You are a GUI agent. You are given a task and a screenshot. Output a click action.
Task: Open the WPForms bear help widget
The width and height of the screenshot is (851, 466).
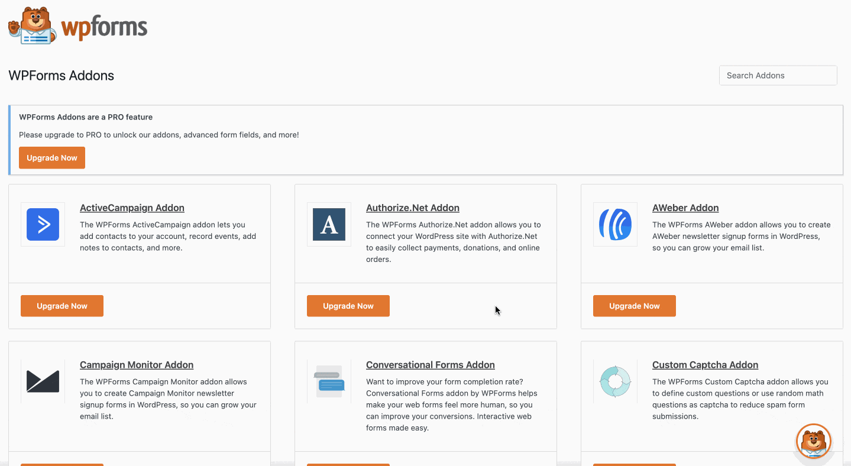(x=814, y=441)
